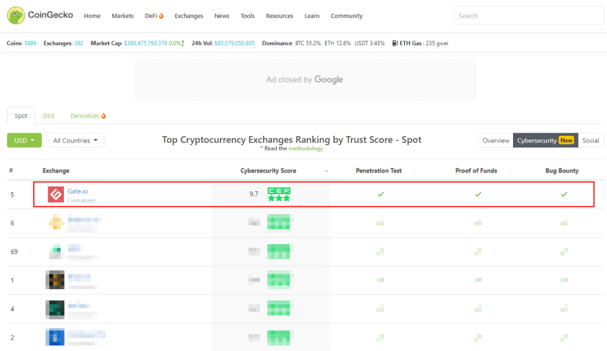Click the CER three-star badge for Gate.io

279,195
